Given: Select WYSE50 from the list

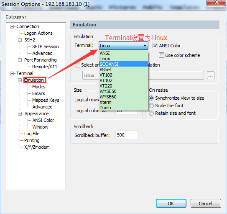Looking at the screenshot, I should [123, 91].
